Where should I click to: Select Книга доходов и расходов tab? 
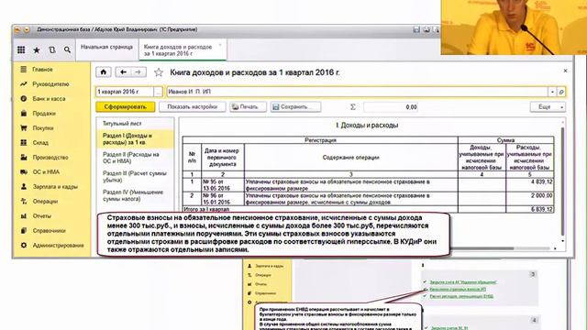tap(178, 50)
